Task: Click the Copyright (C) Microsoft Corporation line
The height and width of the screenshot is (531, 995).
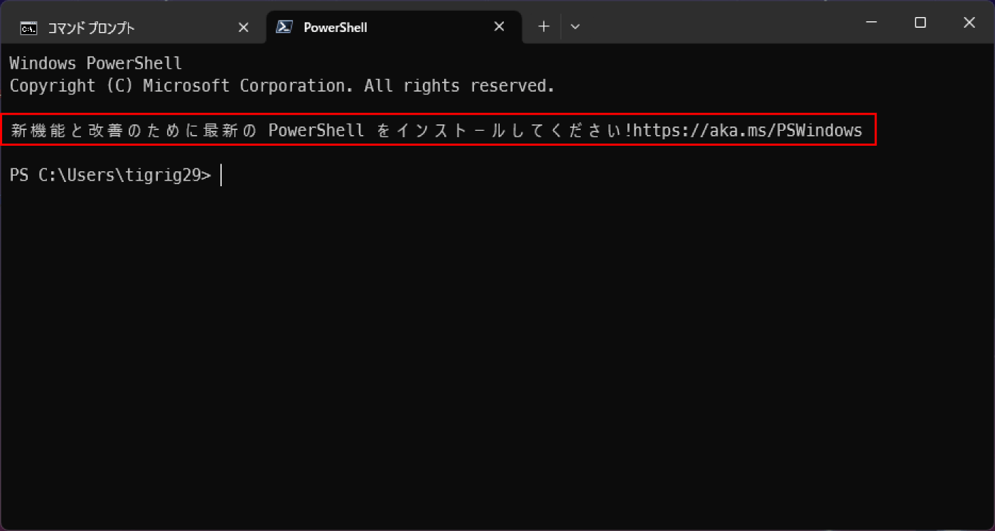Action: pyautogui.click(x=282, y=86)
